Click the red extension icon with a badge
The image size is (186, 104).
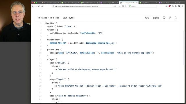[170, 6]
